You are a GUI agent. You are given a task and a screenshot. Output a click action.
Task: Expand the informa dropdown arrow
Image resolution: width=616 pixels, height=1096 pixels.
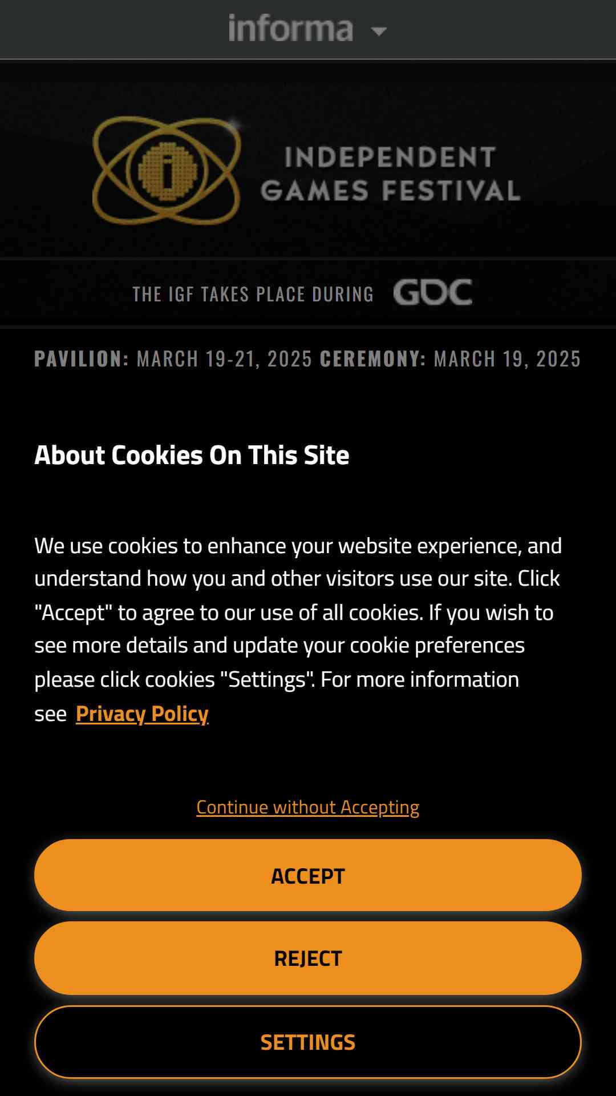pyautogui.click(x=379, y=31)
